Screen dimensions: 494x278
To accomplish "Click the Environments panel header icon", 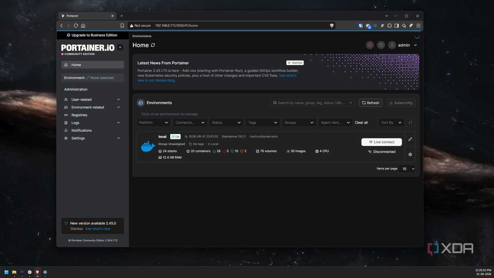I will 141,103.
